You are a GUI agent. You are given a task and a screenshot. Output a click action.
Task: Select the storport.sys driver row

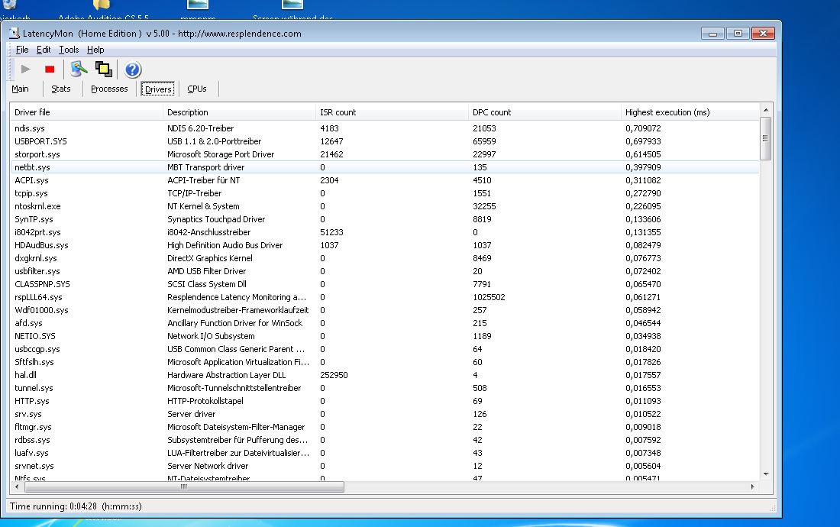click(385, 154)
